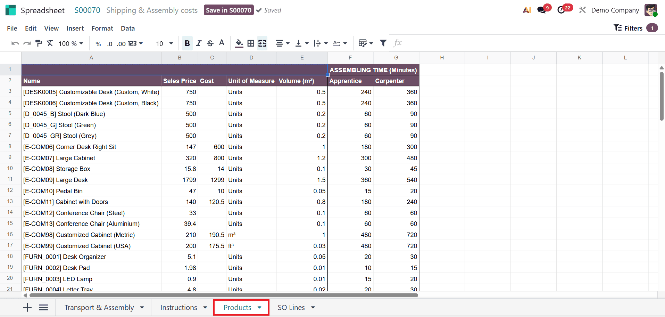Expand the horizontal alignment options
Viewport: 665px width, 317px height.
click(282, 43)
